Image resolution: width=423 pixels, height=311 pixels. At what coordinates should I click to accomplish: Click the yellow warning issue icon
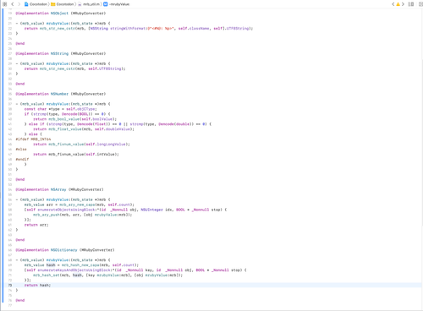click(x=398, y=4)
